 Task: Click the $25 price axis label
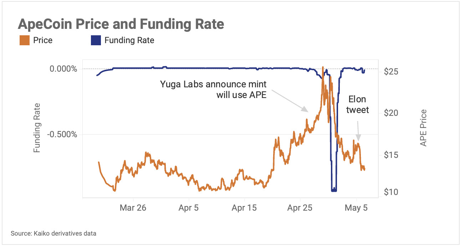[x=392, y=72]
